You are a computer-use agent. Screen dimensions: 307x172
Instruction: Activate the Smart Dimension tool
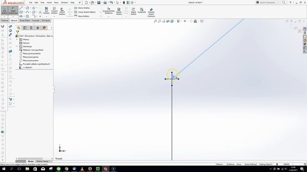[13, 11]
